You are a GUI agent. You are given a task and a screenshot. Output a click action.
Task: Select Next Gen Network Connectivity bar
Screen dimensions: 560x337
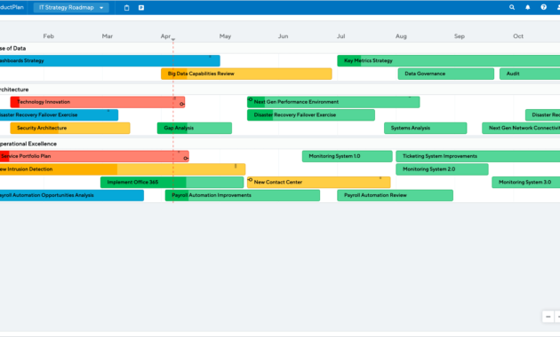pos(521,128)
